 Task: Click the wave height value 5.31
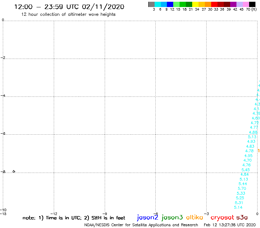(x=239, y=203)
